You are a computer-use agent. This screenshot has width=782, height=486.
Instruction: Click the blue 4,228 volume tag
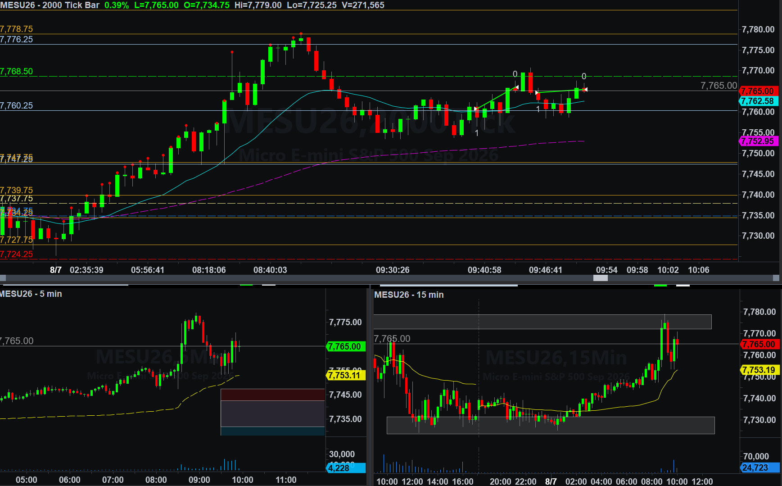pos(345,468)
